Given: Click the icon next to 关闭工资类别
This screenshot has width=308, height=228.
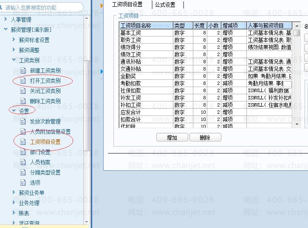Looking at the screenshot, I should click(x=23, y=91).
